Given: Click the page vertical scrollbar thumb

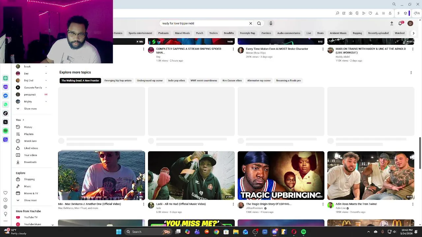Looking at the screenshot, I should click(420, 153).
